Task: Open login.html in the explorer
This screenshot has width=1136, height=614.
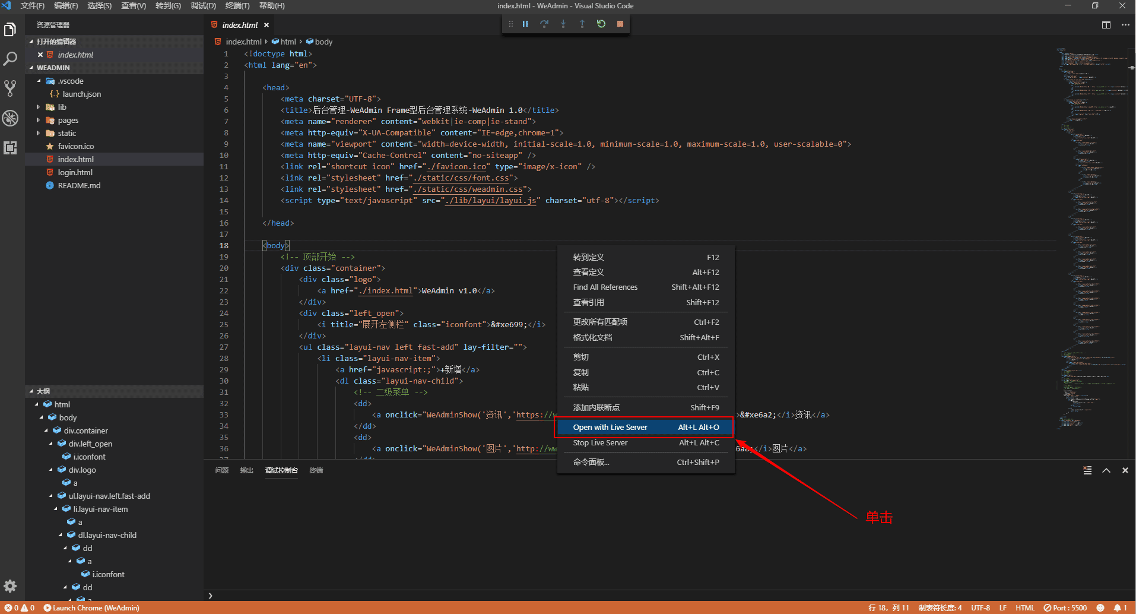Action: tap(75, 172)
